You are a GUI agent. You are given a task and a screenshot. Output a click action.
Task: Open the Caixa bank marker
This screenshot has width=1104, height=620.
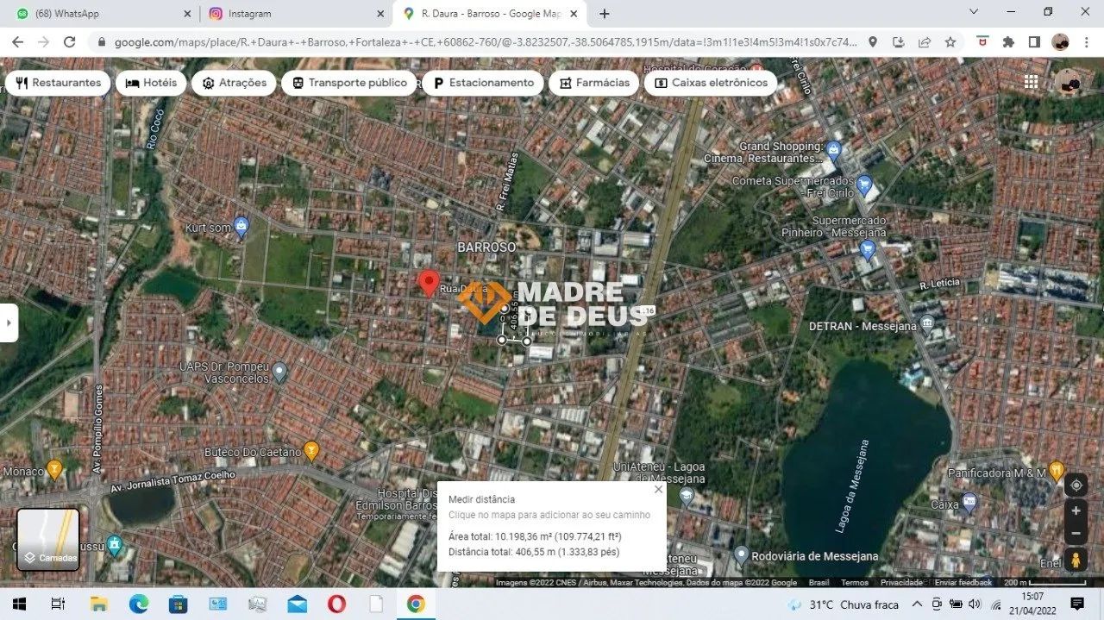click(969, 502)
